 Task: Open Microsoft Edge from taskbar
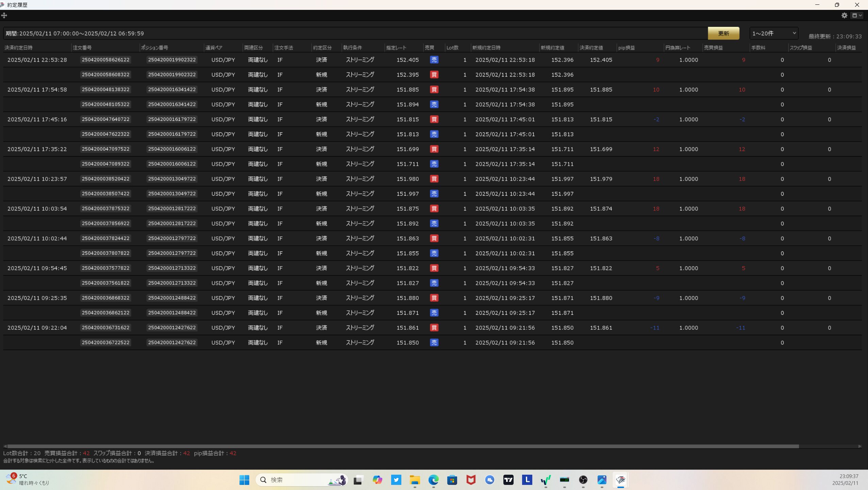(x=433, y=480)
